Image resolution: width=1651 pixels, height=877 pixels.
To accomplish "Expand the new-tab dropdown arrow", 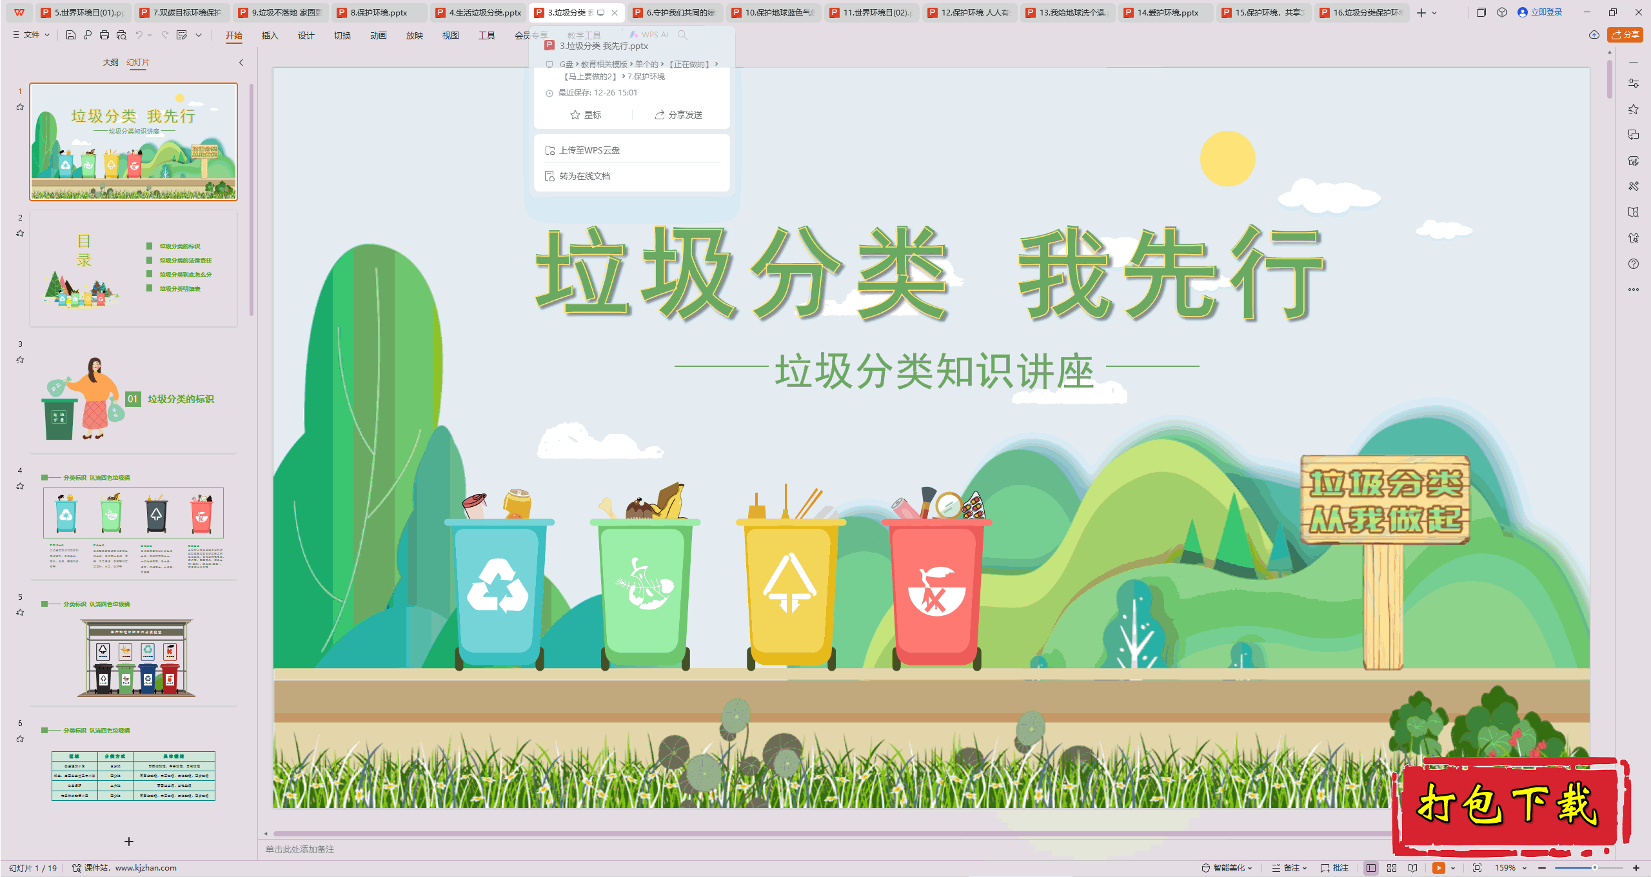I will click(x=1434, y=12).
